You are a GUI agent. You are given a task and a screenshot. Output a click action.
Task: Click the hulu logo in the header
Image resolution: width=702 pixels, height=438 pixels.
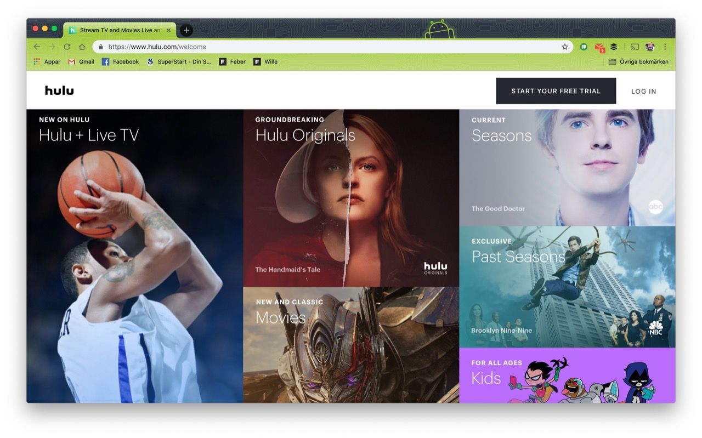(59, 90)
